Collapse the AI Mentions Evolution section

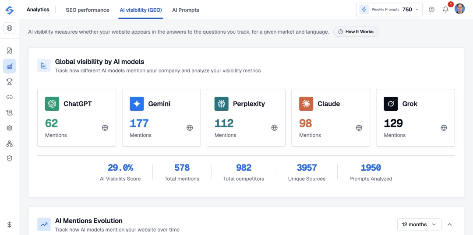[450, 224]
